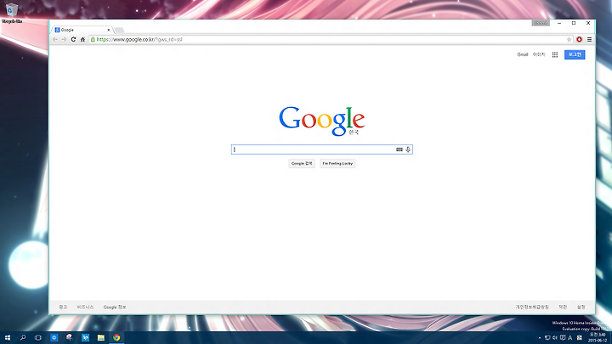
Task: Open the Google 정보 footer link
Action: [115, 307]
